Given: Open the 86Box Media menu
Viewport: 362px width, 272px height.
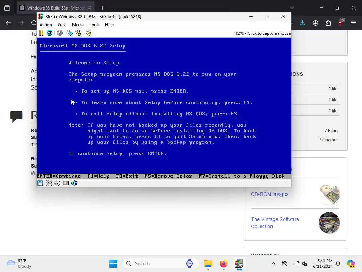Looking at the screenshot, I should pyautogui.click(x=78, y=25).
